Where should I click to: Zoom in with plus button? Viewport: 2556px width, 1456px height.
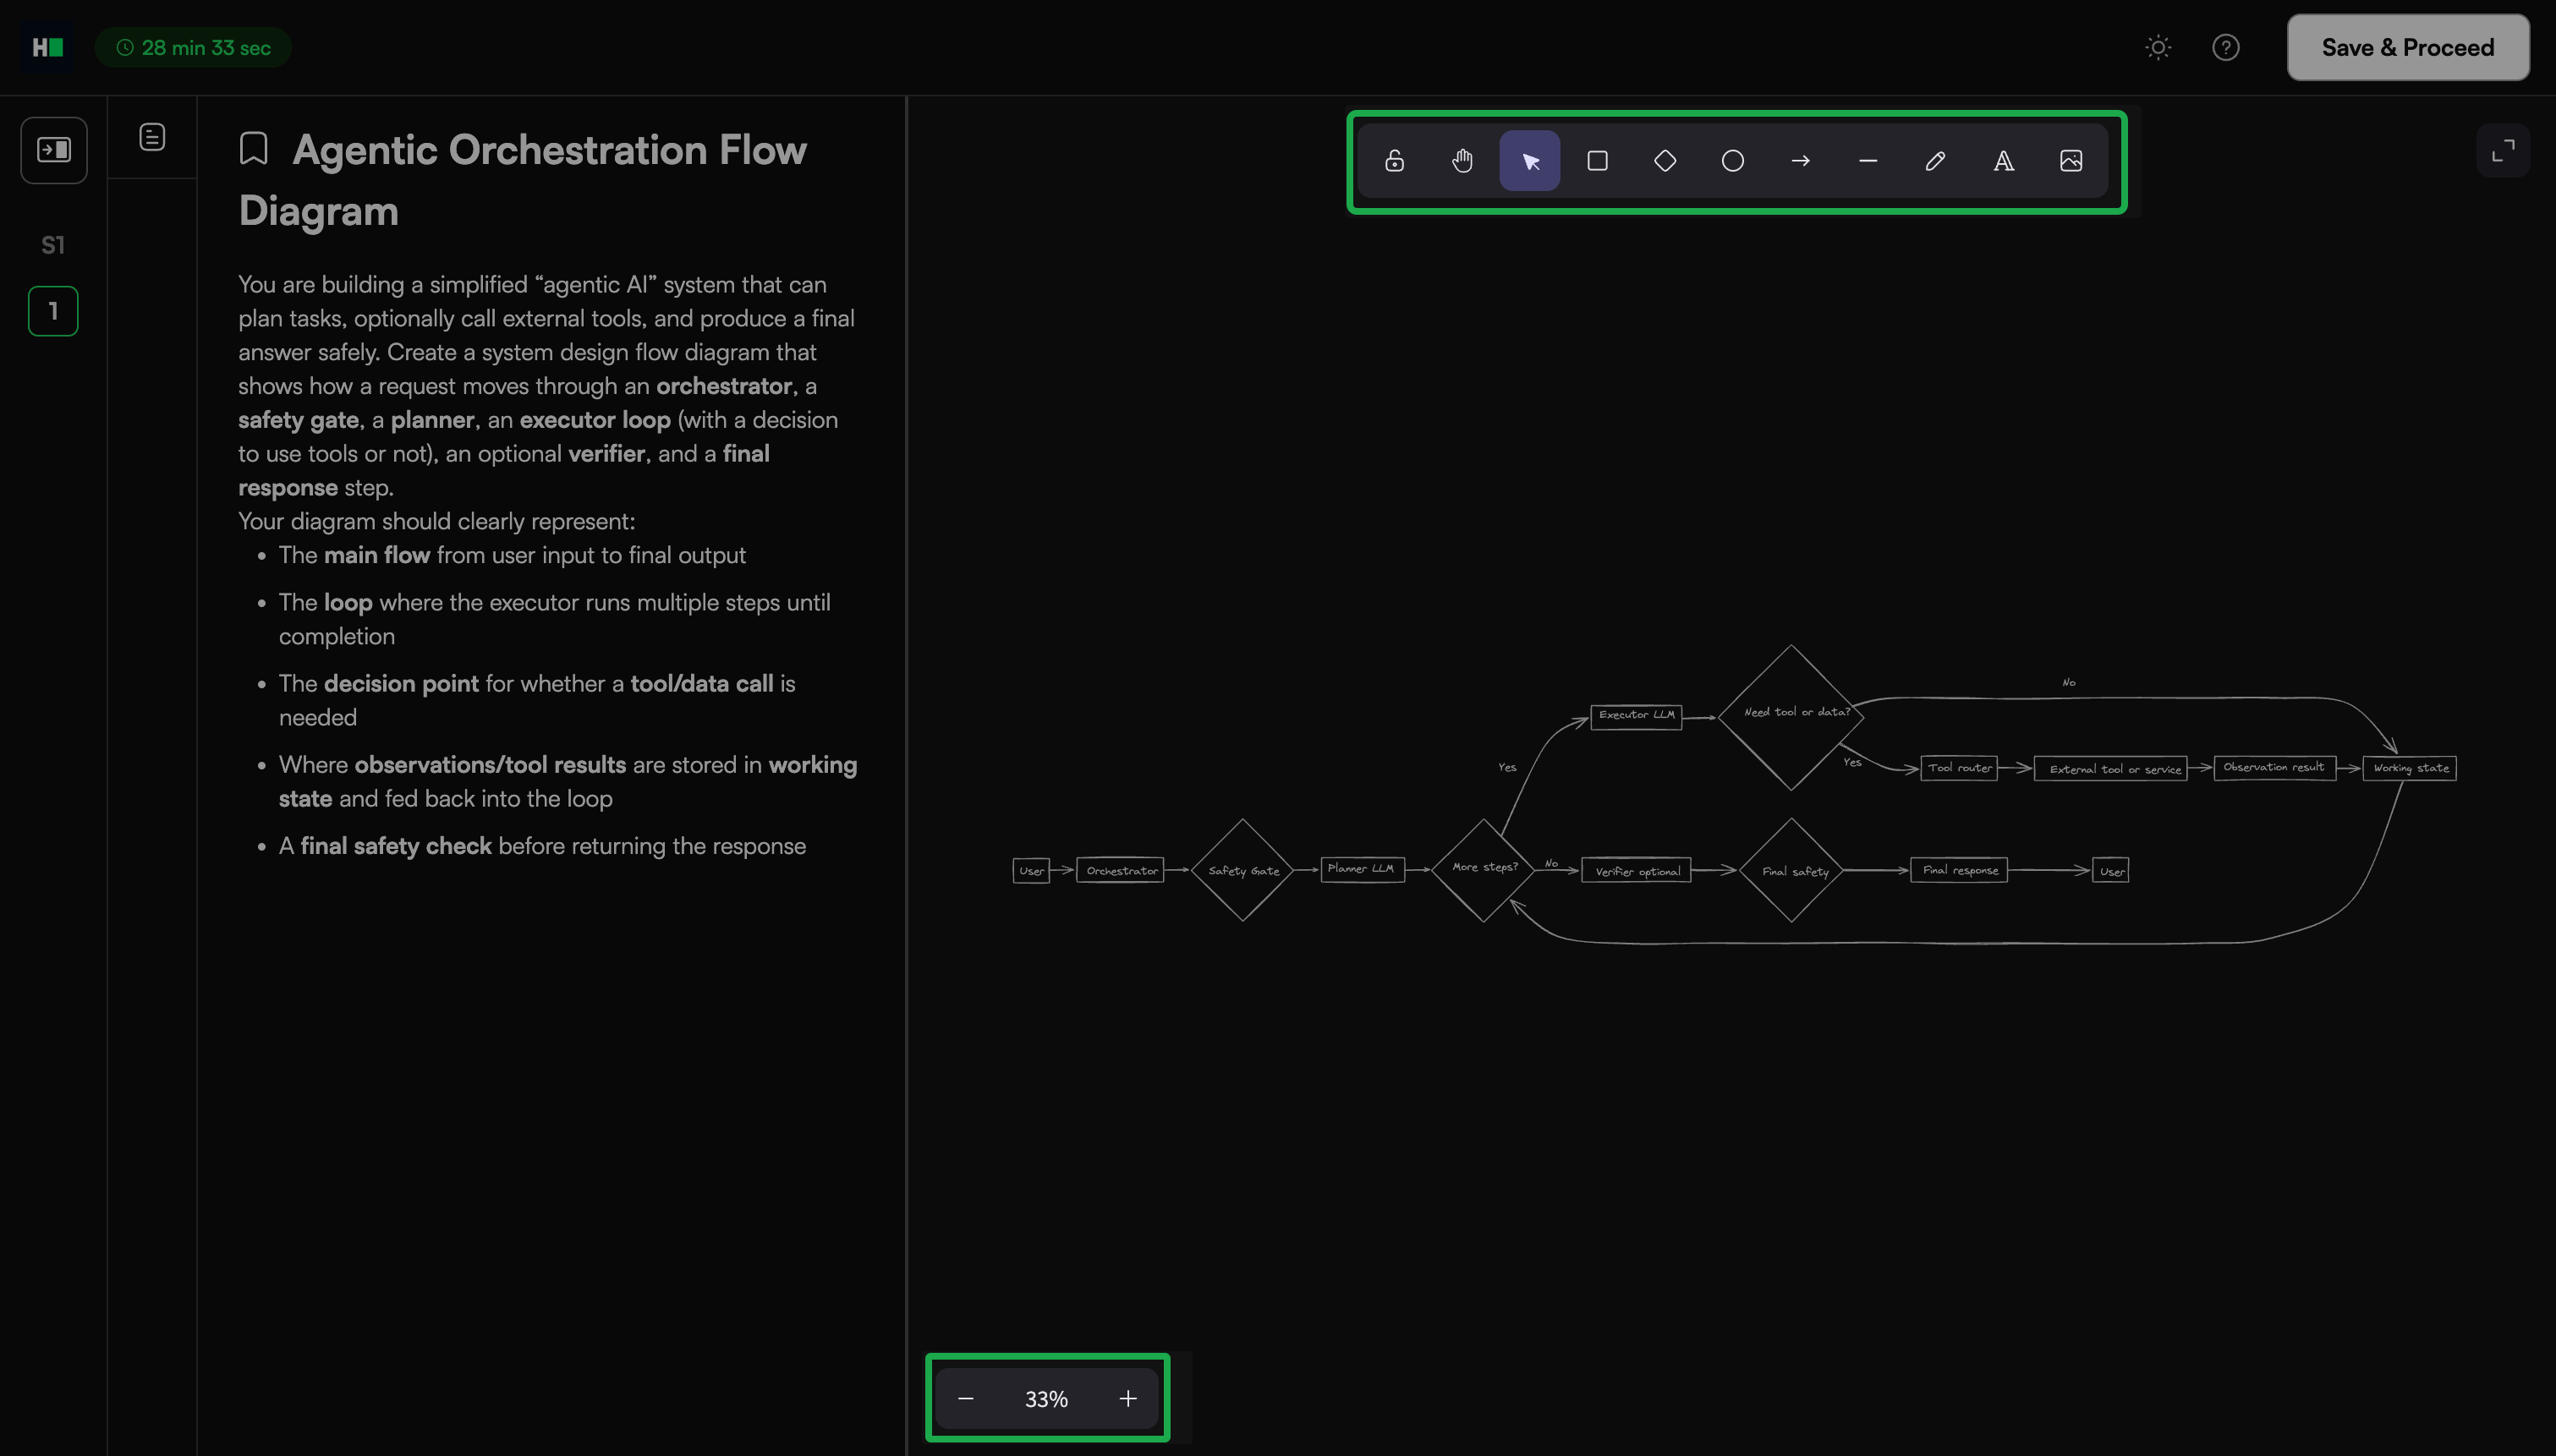[1127, 1398]
